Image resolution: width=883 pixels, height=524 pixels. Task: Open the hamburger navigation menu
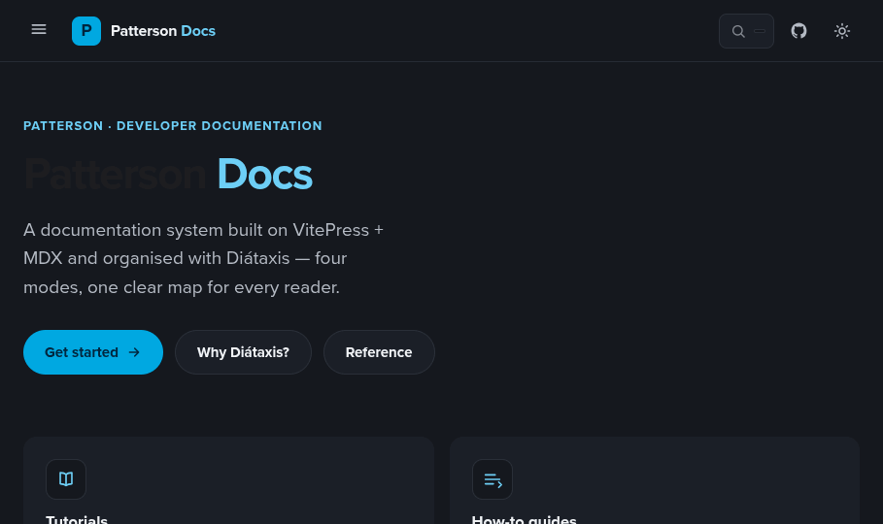[x=39, y=30]
